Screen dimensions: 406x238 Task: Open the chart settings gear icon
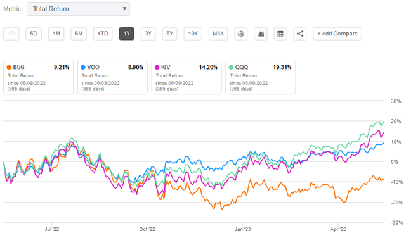[241, 34]
